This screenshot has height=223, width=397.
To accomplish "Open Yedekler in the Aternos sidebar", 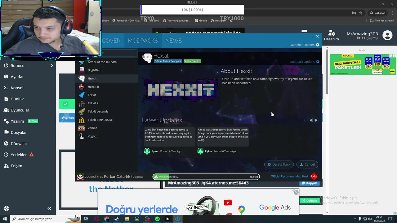I will coord(19,155).
